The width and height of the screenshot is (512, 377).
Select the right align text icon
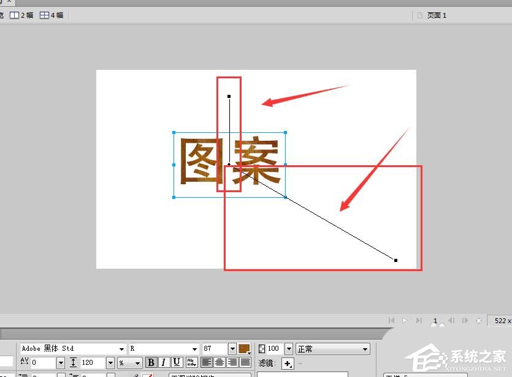tap(231, 361)
